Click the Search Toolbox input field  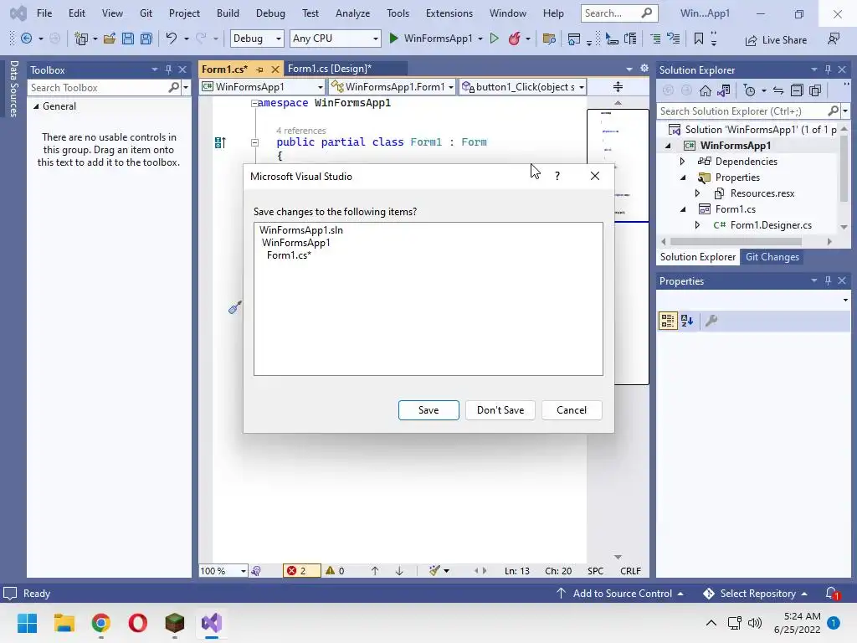pos(100,87)
